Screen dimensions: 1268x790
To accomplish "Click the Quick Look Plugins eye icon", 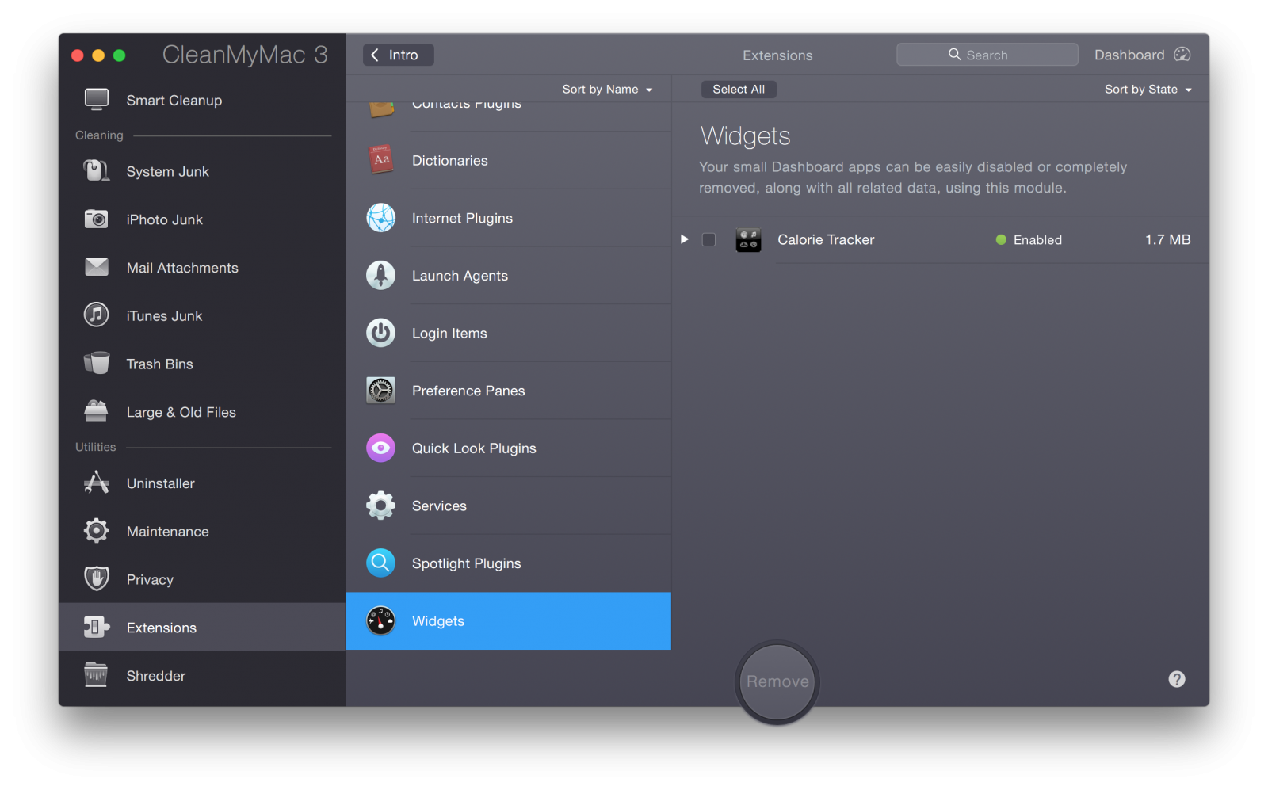I will pyautogui.click(x=381, y=448).
